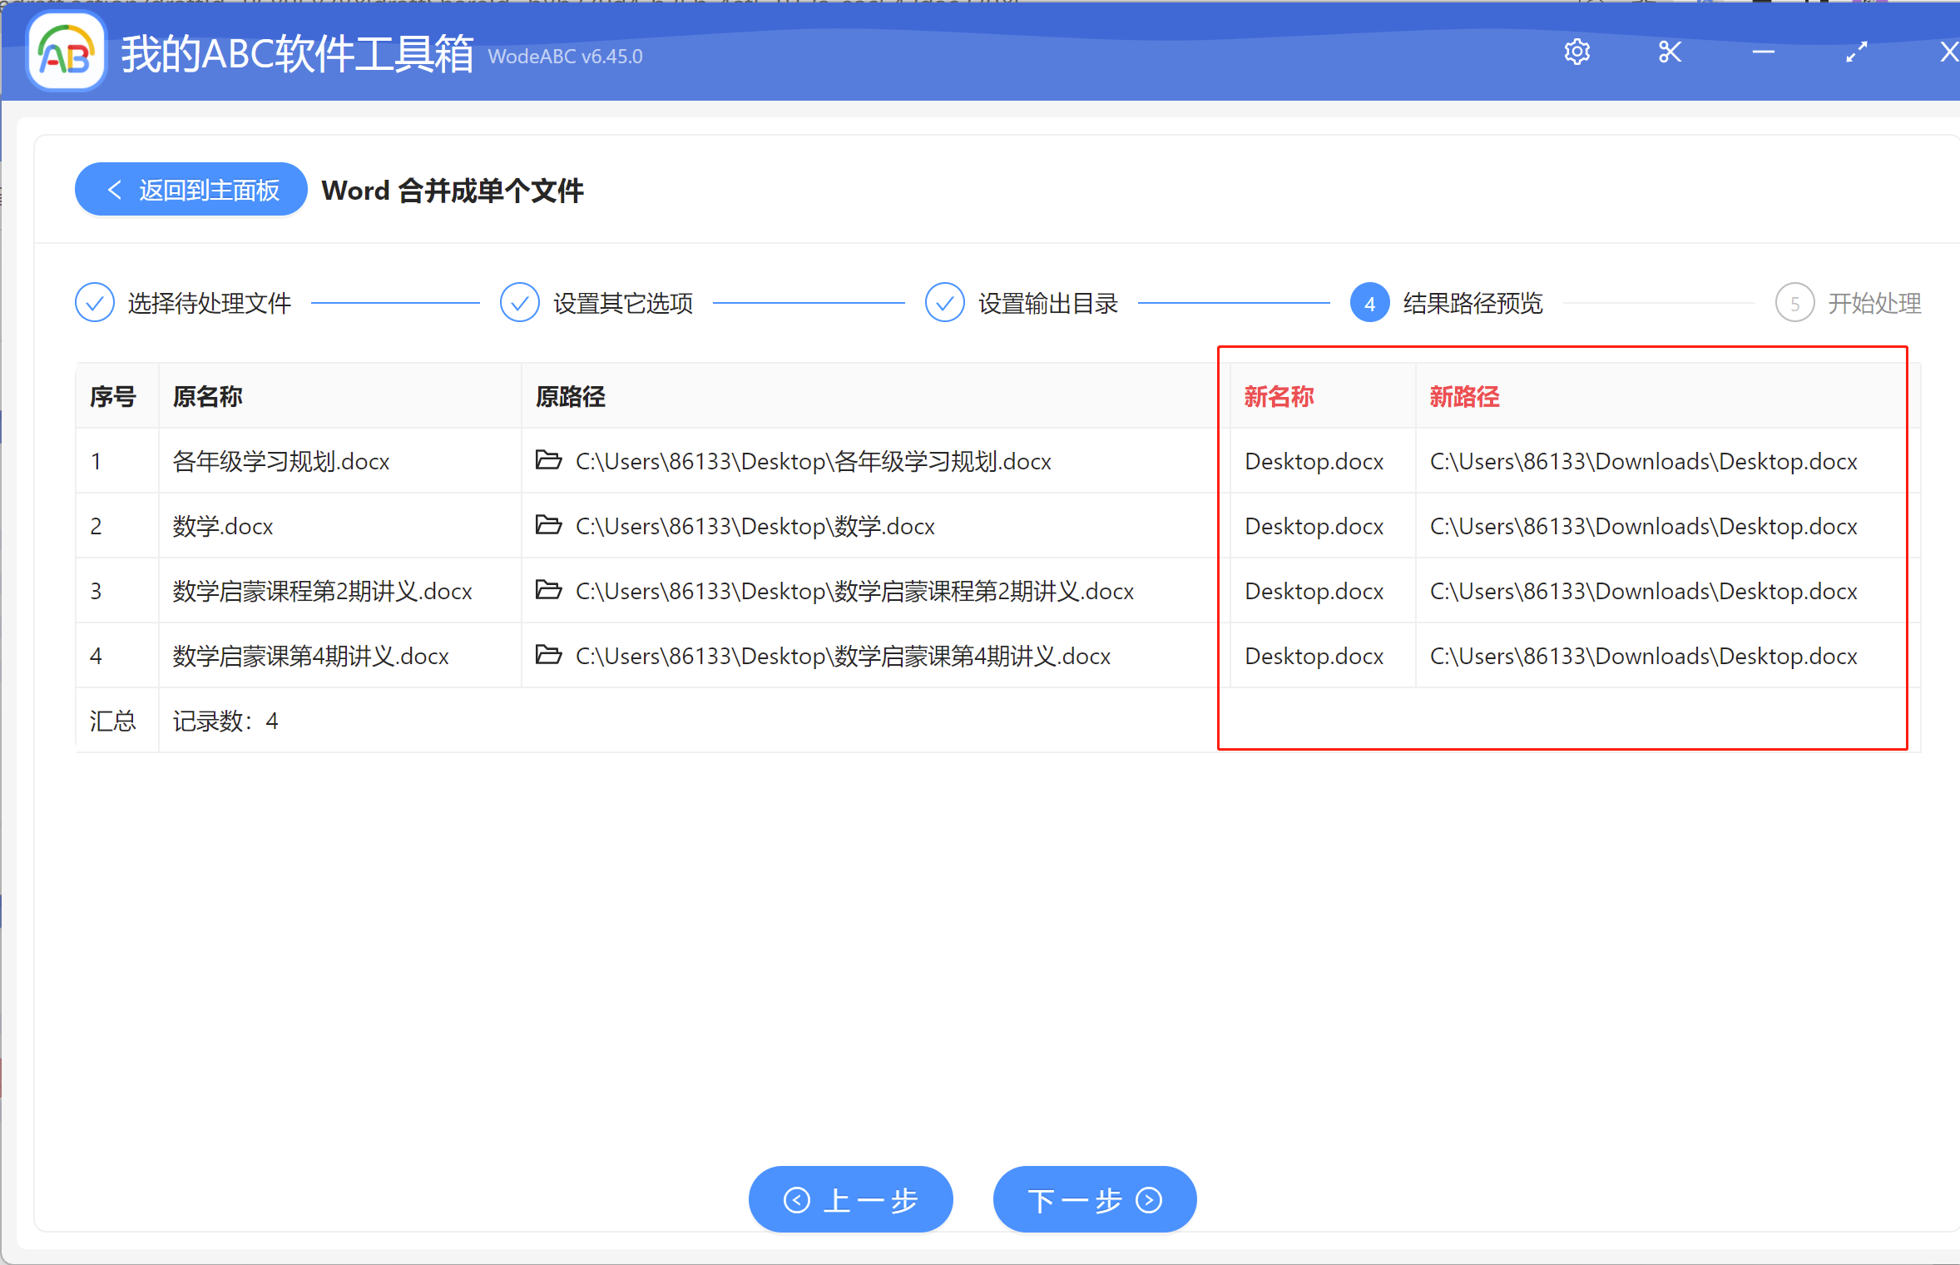Select step 4 numbered circle
Viewport: 1960px width, 1265px height.
point(1369,302)
